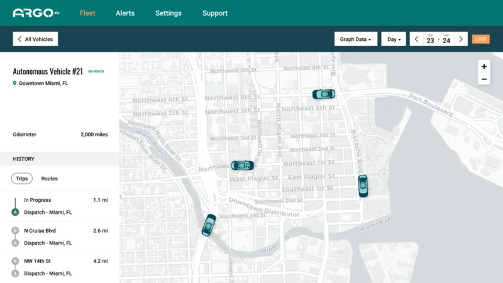
Task: Select the vehicle icon near the Miami River
Action: click(x=209, y=225)
